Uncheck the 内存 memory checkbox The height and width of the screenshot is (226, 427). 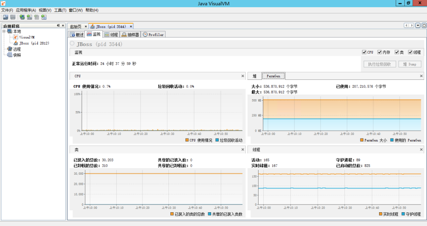pyautogui.click(x=380, y=52)
